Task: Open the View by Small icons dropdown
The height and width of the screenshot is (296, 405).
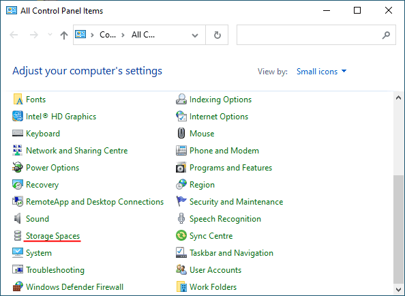Action: tap(321, 72)
